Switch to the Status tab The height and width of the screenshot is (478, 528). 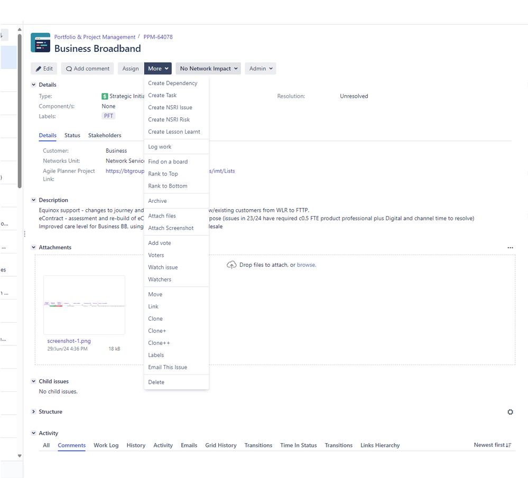pos(72,135)
